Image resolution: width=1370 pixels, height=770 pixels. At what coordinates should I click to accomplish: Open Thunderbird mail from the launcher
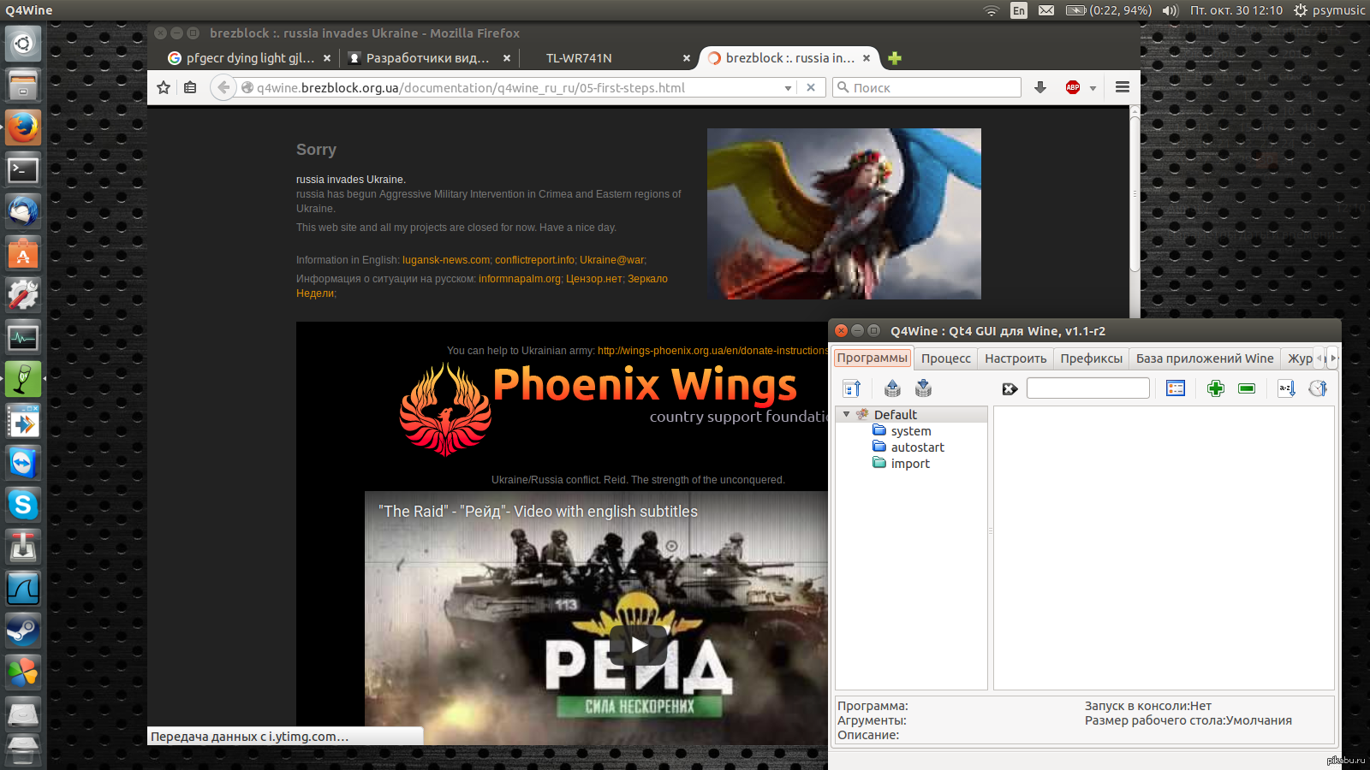tap(23, 211)
